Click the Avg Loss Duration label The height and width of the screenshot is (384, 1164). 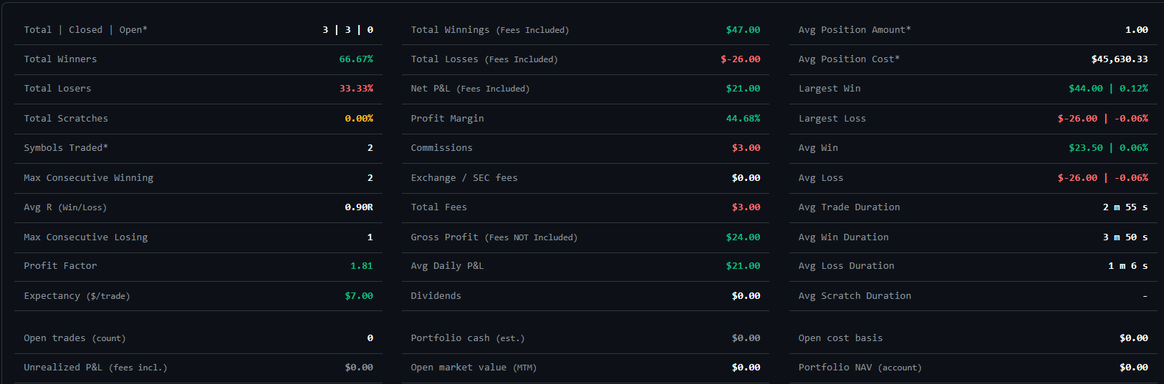[x=846, y=266]
